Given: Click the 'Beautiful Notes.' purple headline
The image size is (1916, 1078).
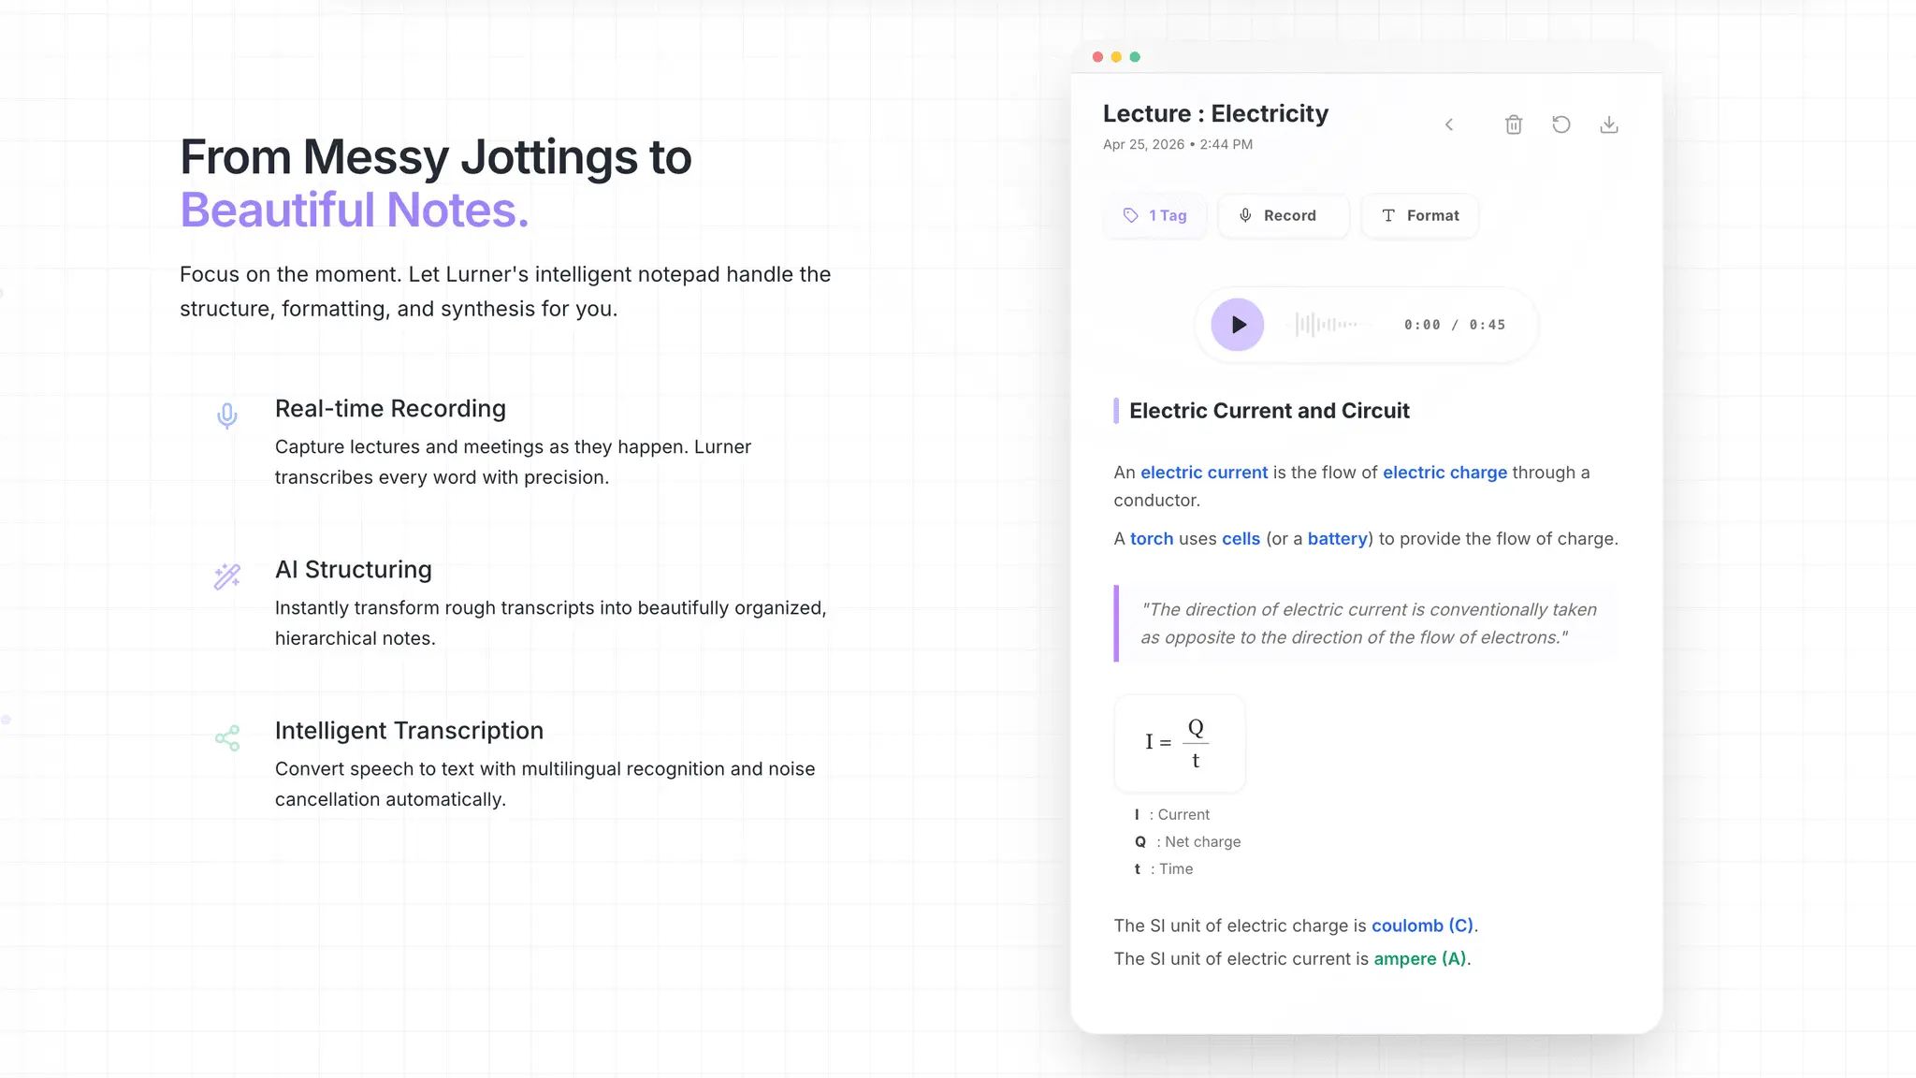Looking at the screenshot, I should pyautogui.click(x=355, y=210).
